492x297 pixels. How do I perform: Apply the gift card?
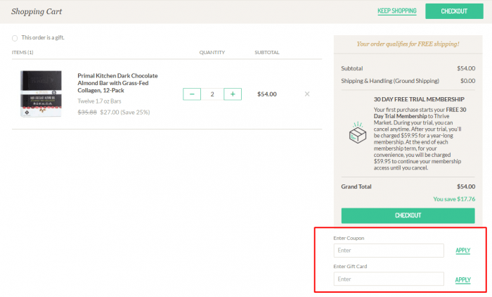tap(462, 279)
